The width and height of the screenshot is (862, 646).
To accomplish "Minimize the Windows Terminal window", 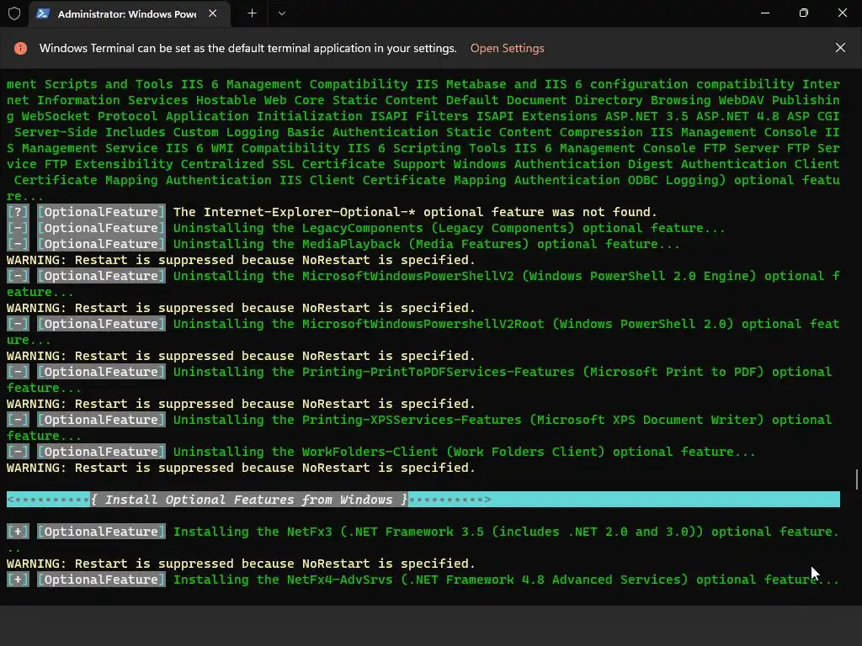I will [x=764, y=13].
